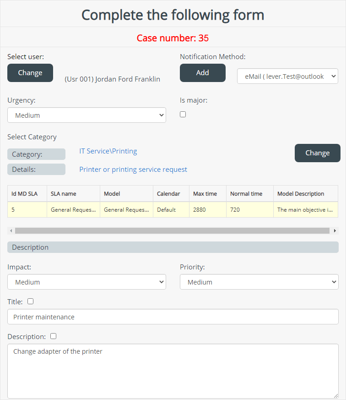Image resolution: width=346 pixels, height=400 pixels.
Task: Open the Priority dropdown
Action: pyautogui.click(x=259, y=282)
